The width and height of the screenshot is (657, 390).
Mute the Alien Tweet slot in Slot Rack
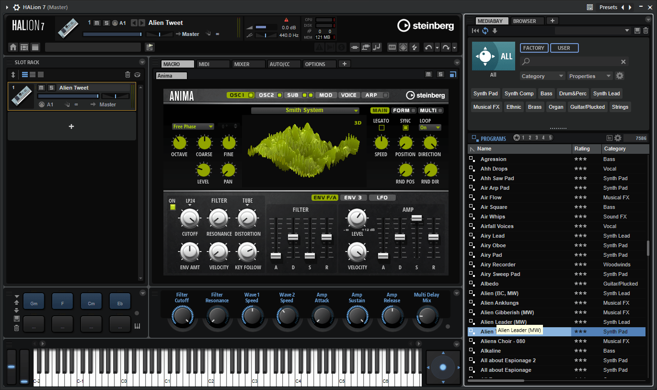coord(41,88)
